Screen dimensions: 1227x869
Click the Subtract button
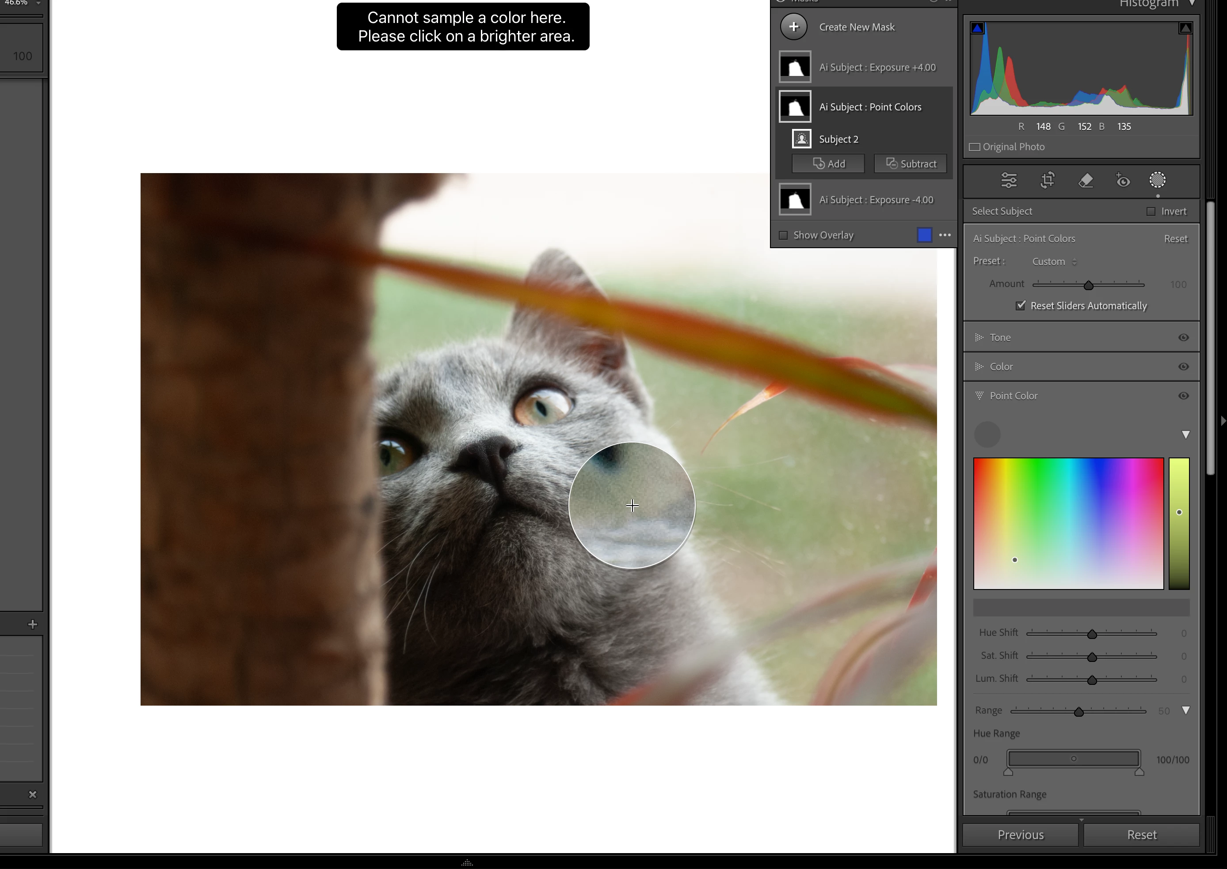coord(911,164)
